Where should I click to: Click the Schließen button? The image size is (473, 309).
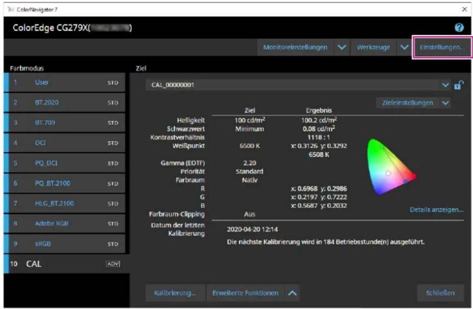click(440, 293)
